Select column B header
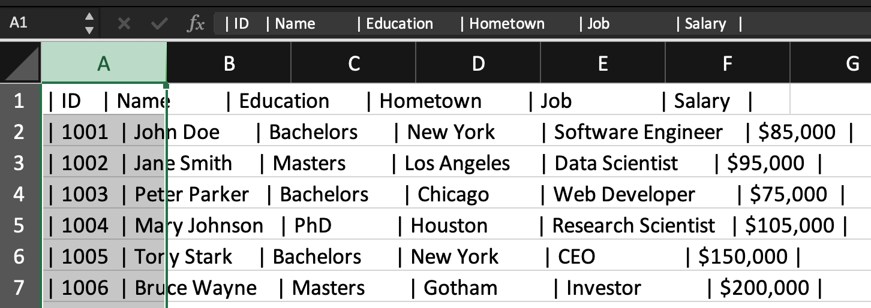The image size is (871, 308). tap(229, 64)
